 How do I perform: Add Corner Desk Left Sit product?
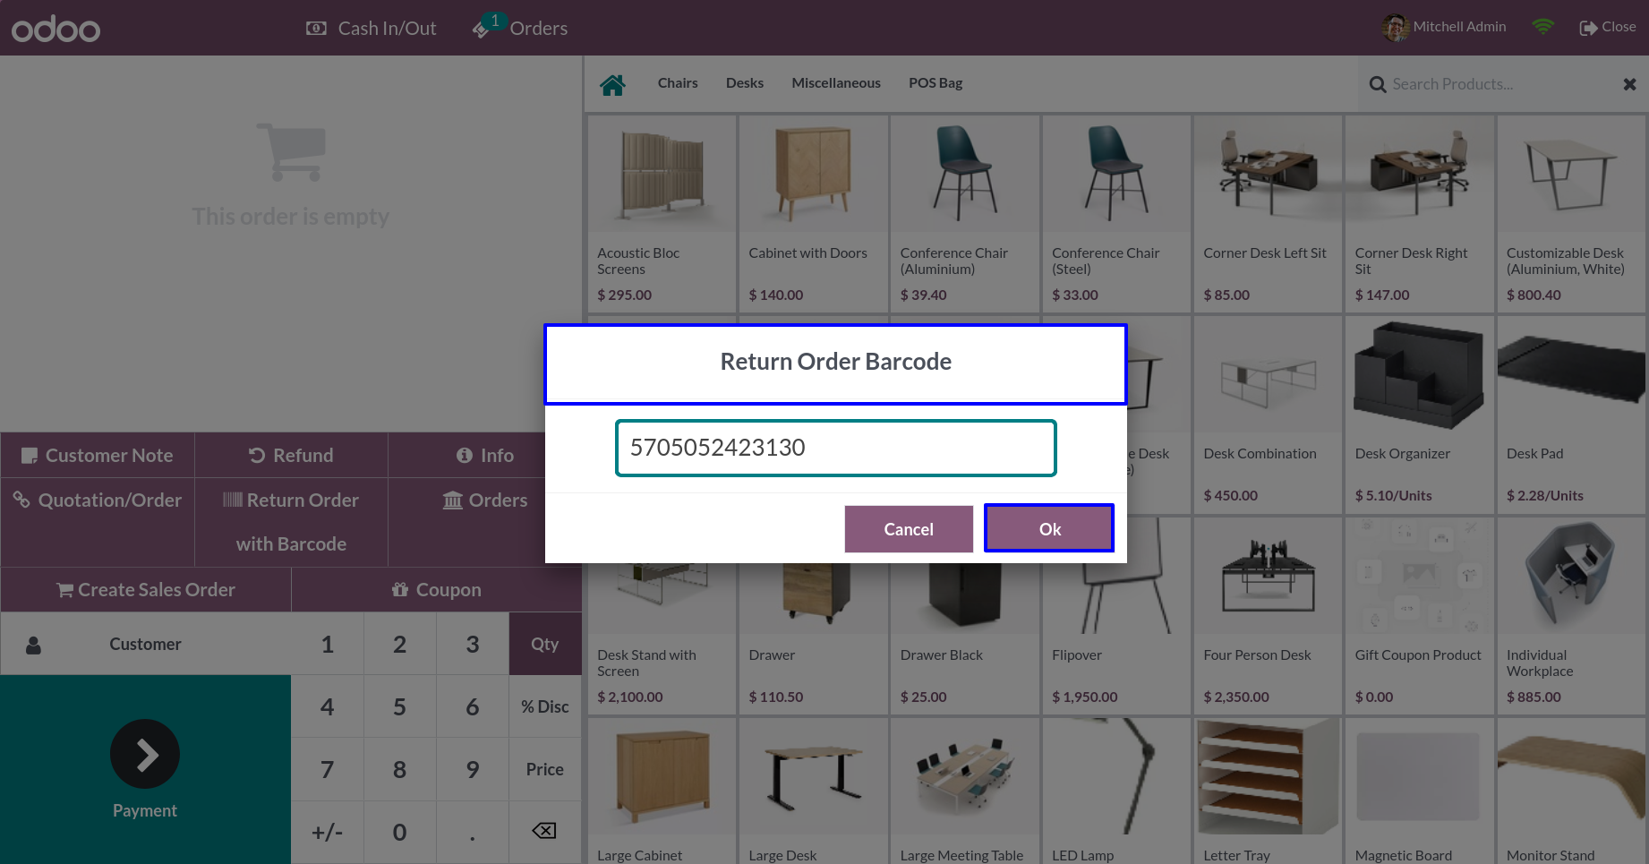(1268, 214)
